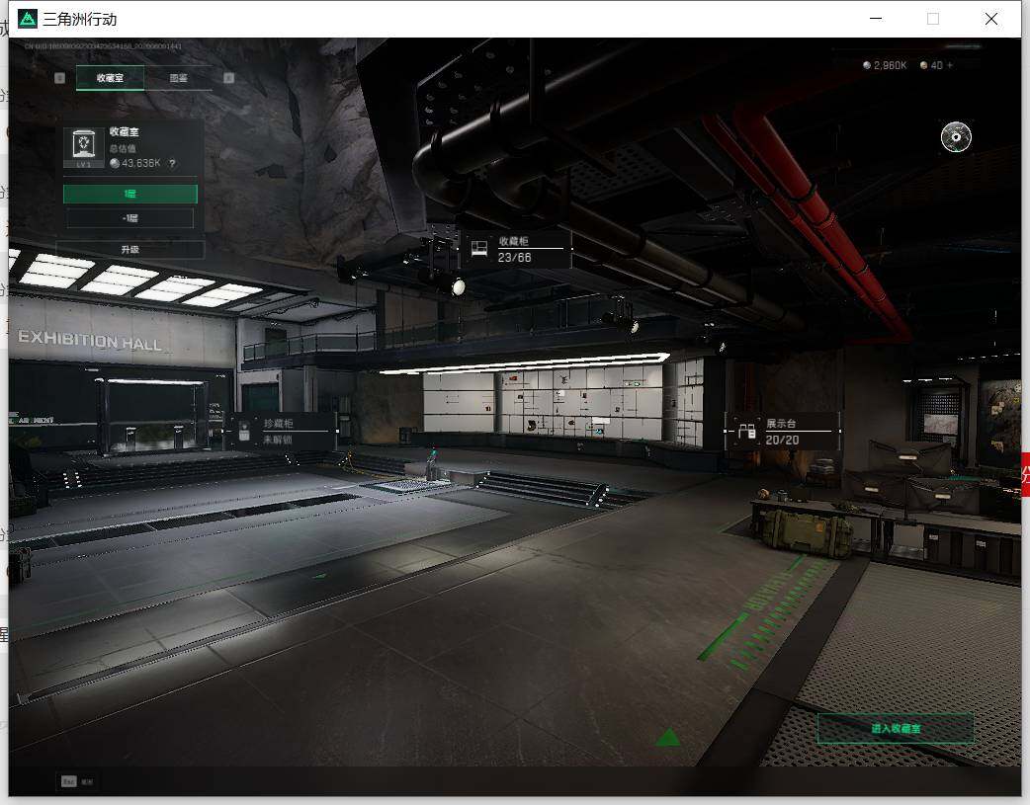Image resolution: width=1030 pixels, height=805 pixels.
Task: Open the 收藏室 LV1 display-case icon
Action: [83, 148]
